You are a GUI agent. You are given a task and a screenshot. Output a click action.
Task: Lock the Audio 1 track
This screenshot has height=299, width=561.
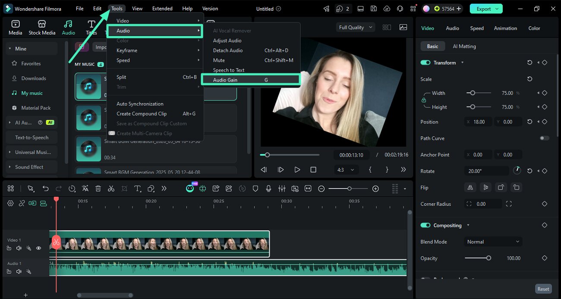pyautogui.click(x=9, y=271)
